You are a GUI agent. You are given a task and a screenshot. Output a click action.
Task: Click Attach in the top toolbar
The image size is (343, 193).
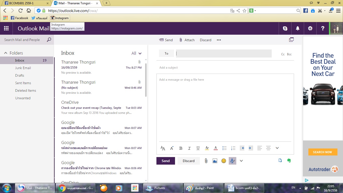tap(187, 40)
